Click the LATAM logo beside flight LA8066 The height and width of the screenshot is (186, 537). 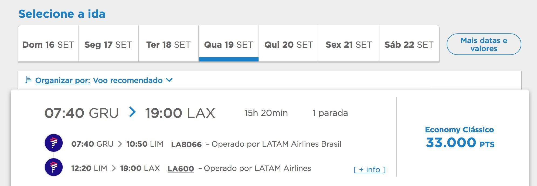(x=54, y=143)
